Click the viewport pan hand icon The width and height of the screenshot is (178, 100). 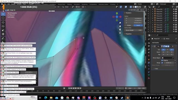(120, 26)
